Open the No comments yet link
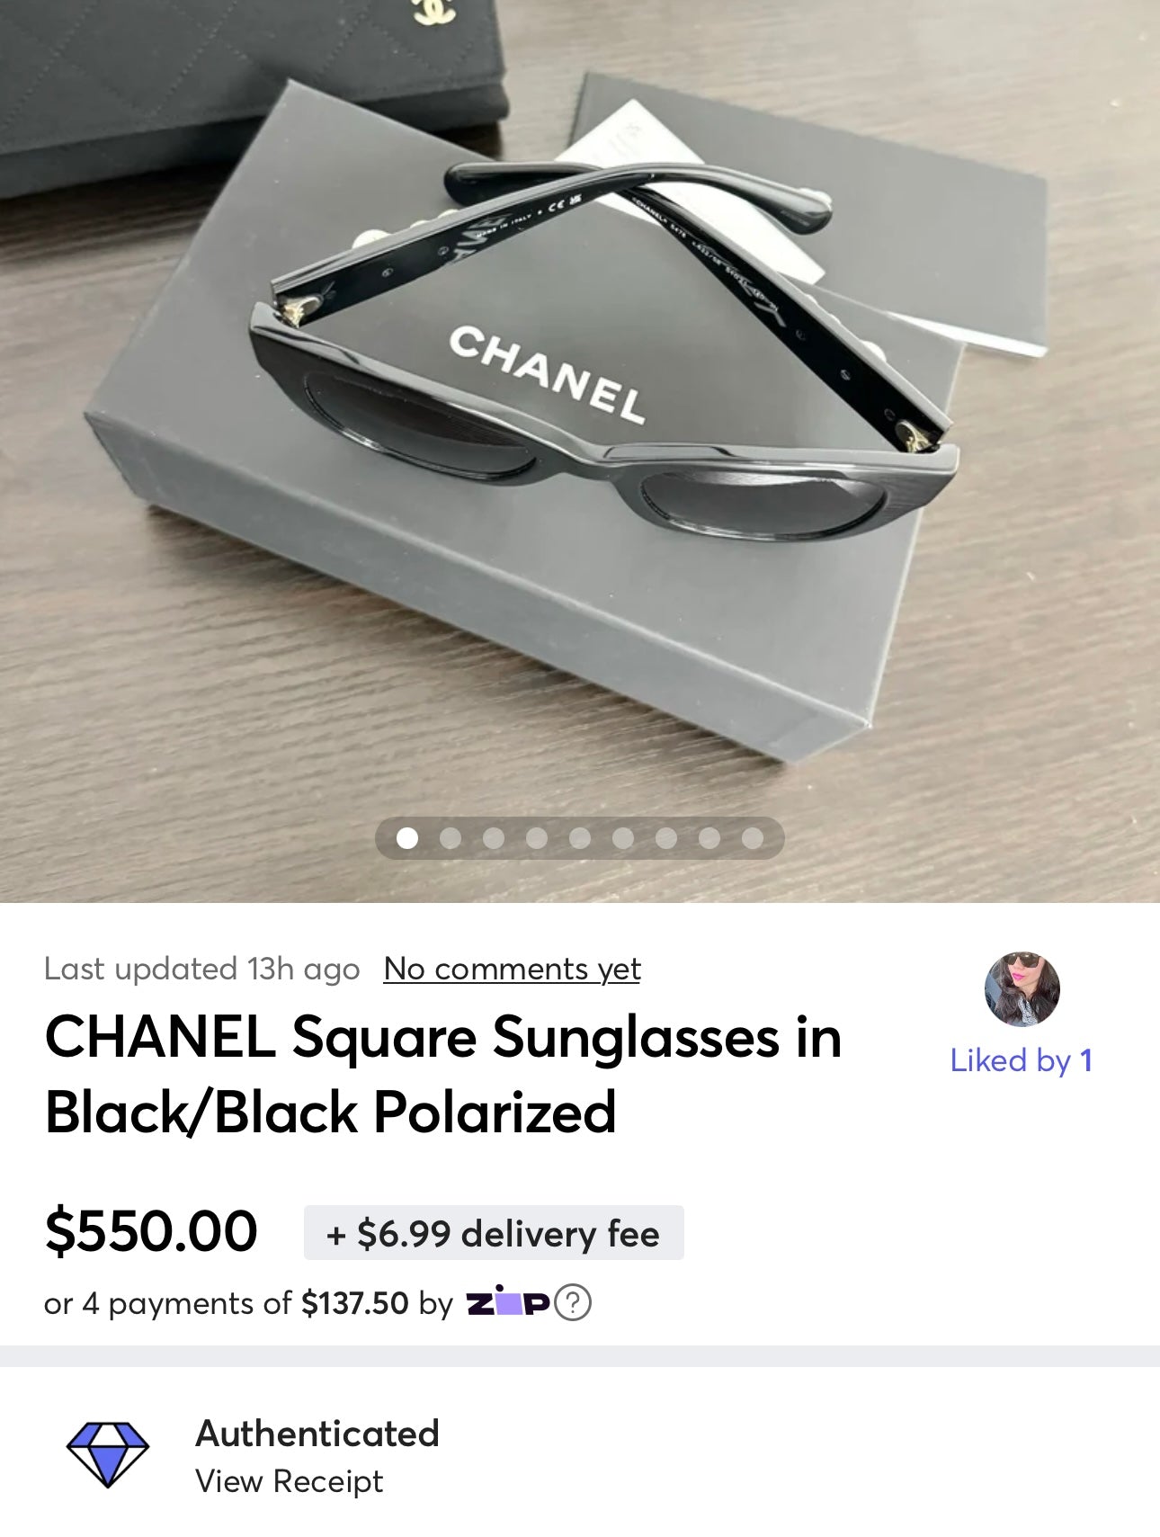Screen dimensions: 1160x1537 point(512,969)
